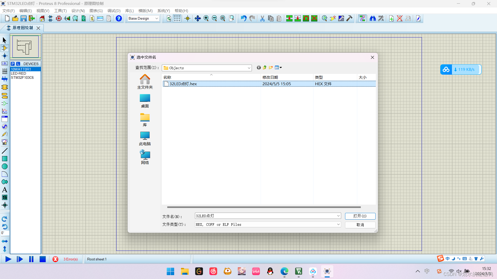Open the view menu dropdown in file dialog
497x279 pixels.
tap(278, 68)
